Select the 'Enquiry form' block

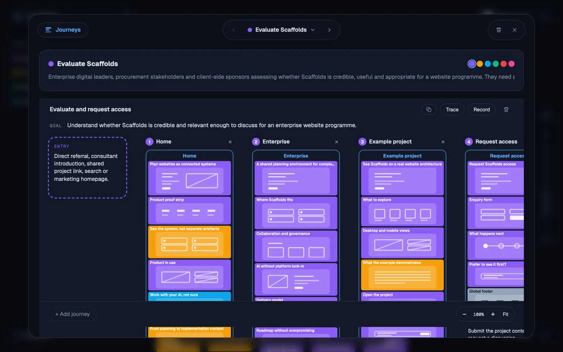click(495, 213)
